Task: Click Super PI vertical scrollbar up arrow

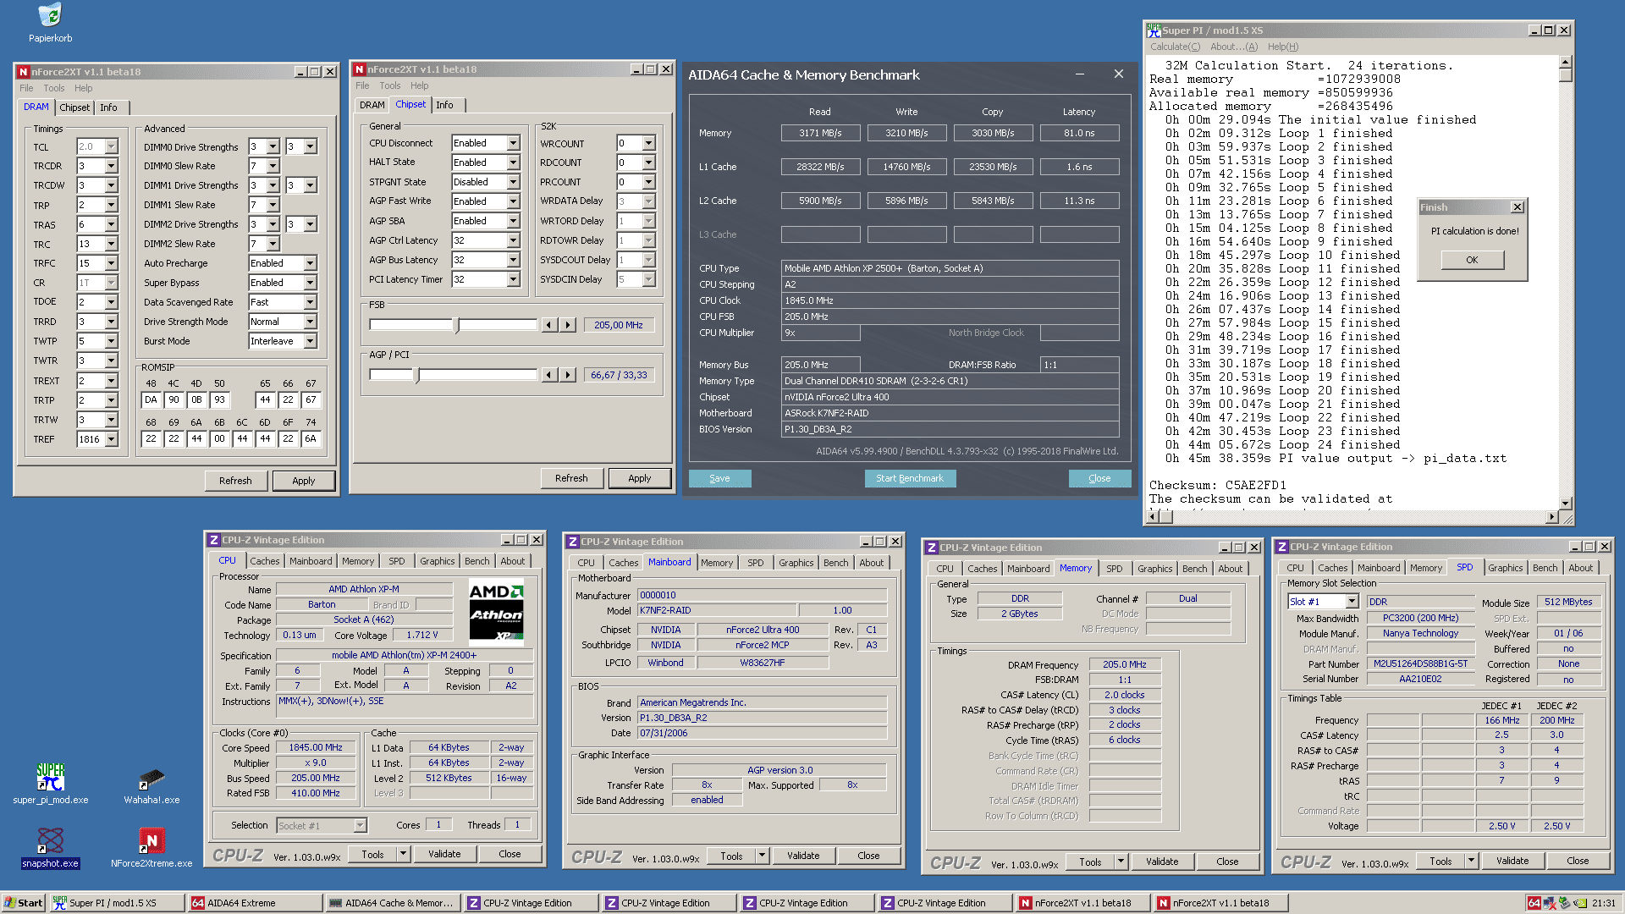Action: click(x=1565, y=62)
